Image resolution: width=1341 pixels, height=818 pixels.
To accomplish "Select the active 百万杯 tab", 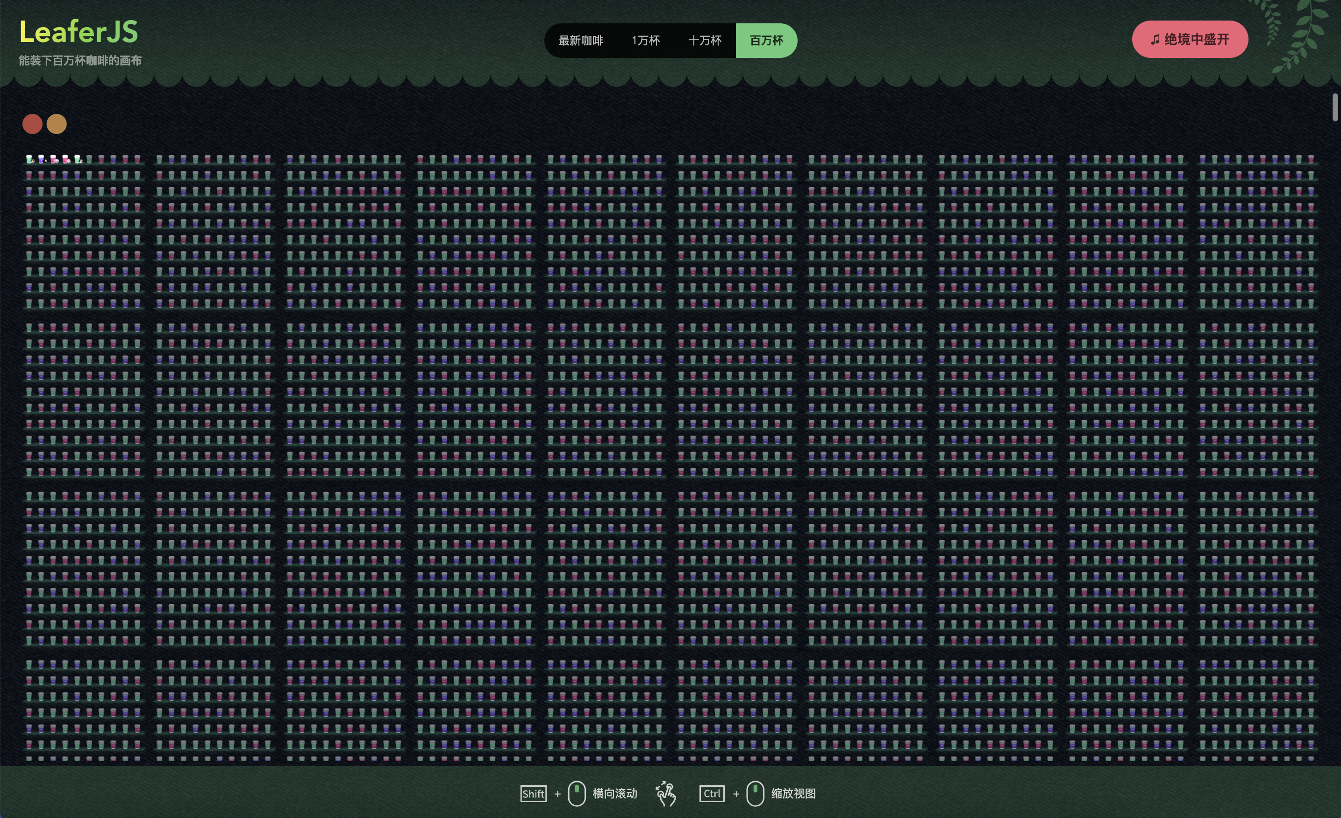I will point(766,41).
